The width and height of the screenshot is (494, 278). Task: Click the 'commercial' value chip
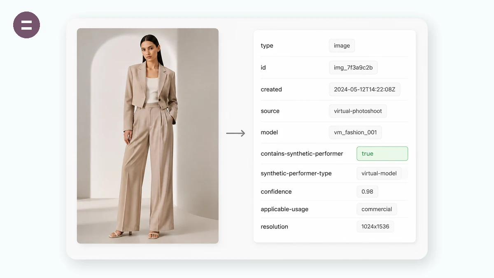[377, 209]
